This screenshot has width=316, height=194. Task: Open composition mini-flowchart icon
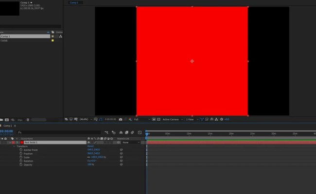[x=106, y=132]
